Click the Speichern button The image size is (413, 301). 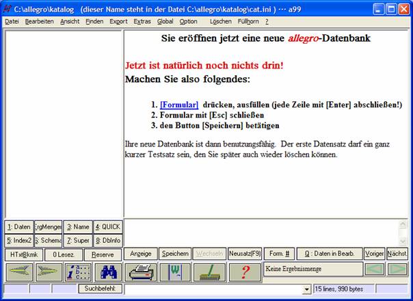[175, 254]
